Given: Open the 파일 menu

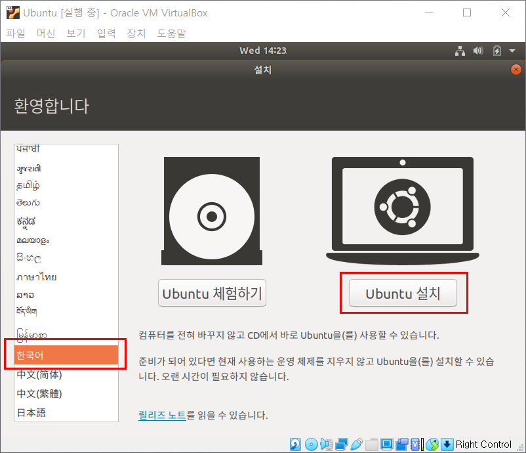Looking at the screenshot, I should point(16,33).
